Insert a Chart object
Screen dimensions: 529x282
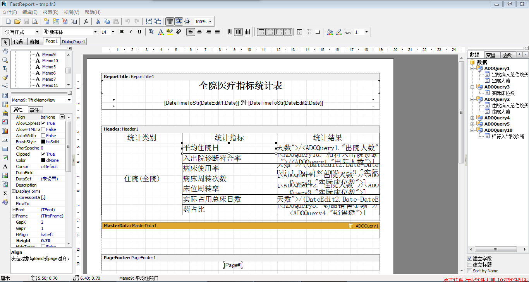5,130
